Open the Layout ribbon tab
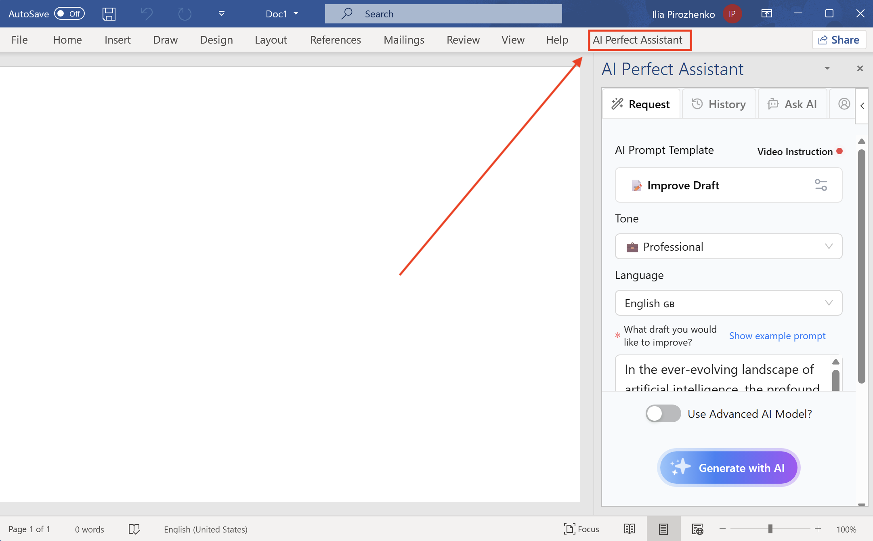The width and height of the screenshot is (873, 541). [x=271, y=40]
